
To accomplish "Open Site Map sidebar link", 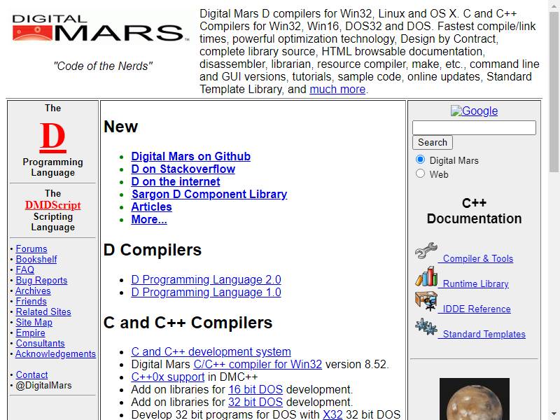I will click(x=34, y=322).
